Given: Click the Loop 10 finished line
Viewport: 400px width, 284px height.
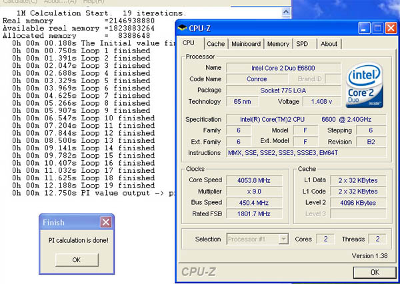Looking at the screenshot, I should coord(83,118).
